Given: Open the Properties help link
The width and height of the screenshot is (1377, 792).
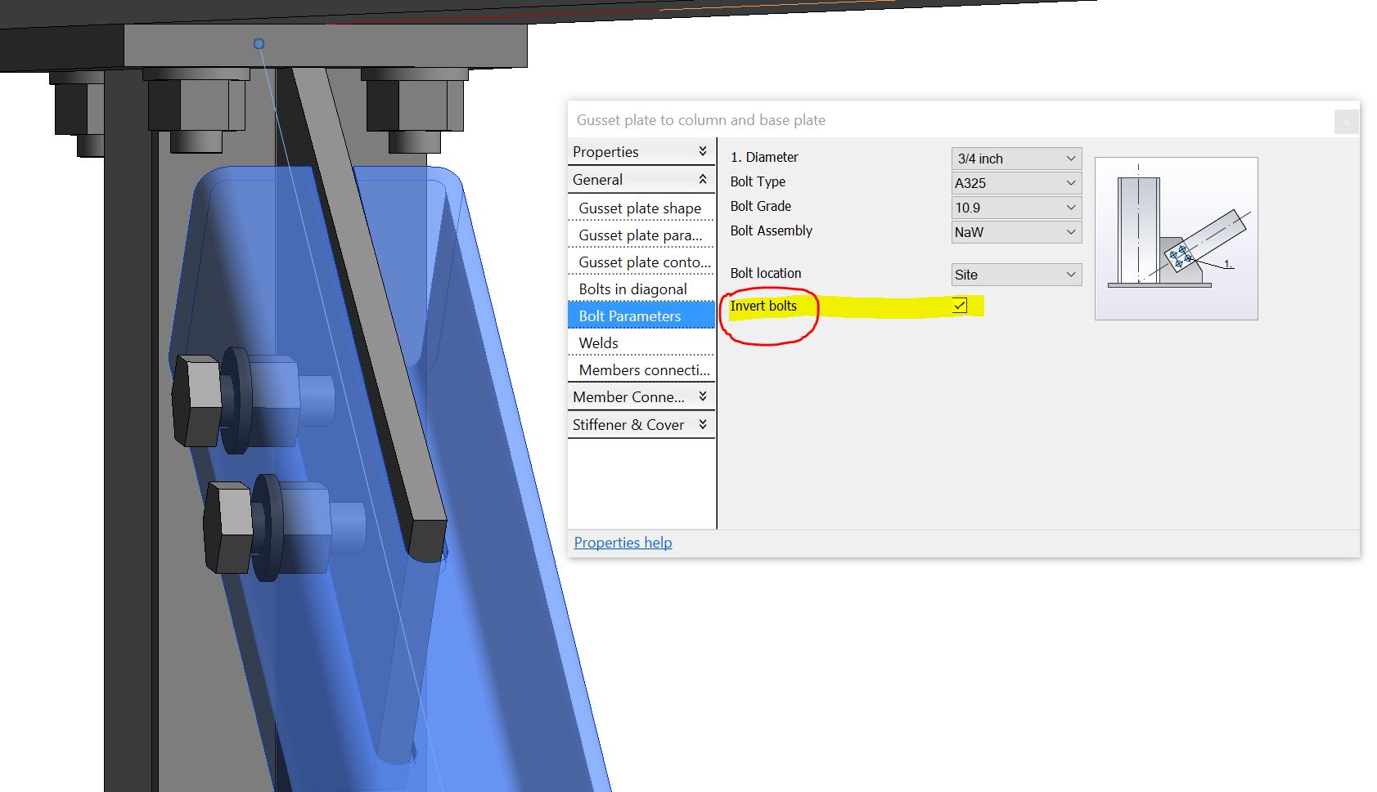Looking at the screenshot, I should [623, 542].
